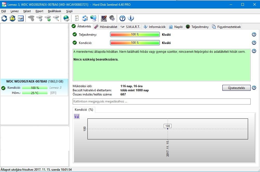
Task: Click the networked computers toolbar icon
Action: 93,18
